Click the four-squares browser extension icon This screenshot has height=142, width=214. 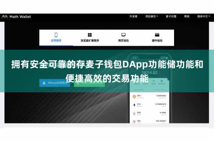(x=90, y=35)
